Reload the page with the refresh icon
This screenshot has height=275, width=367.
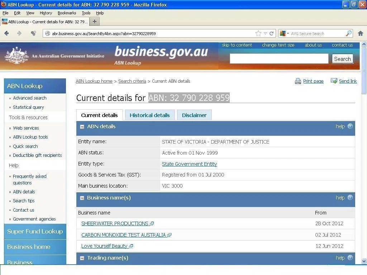click(x=272, y=33)
